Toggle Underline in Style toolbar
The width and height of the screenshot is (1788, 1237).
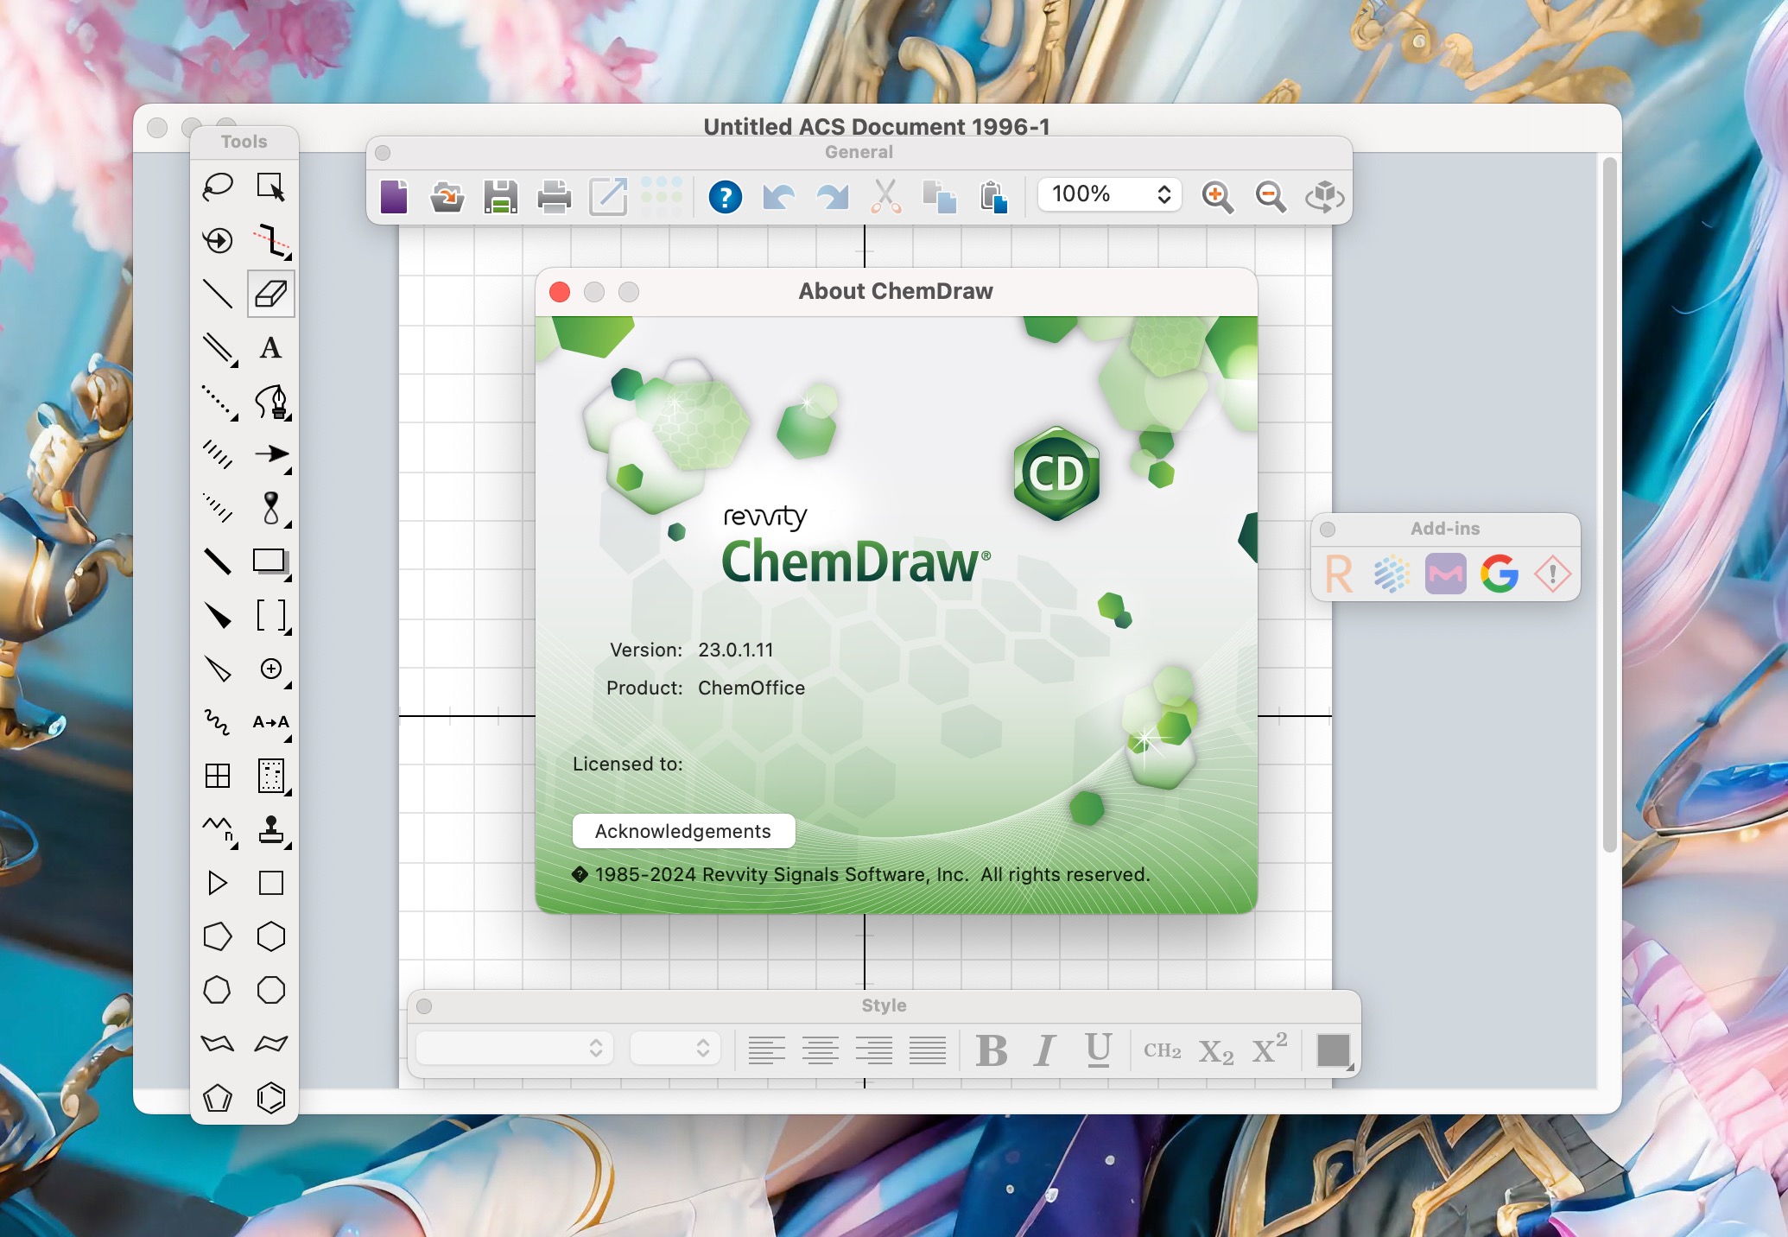click(1099, 1050)
